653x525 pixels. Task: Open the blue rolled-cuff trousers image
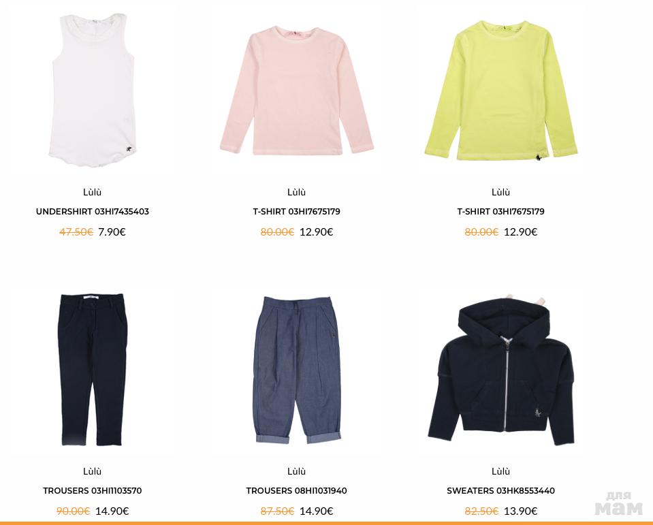pos(296,370)
